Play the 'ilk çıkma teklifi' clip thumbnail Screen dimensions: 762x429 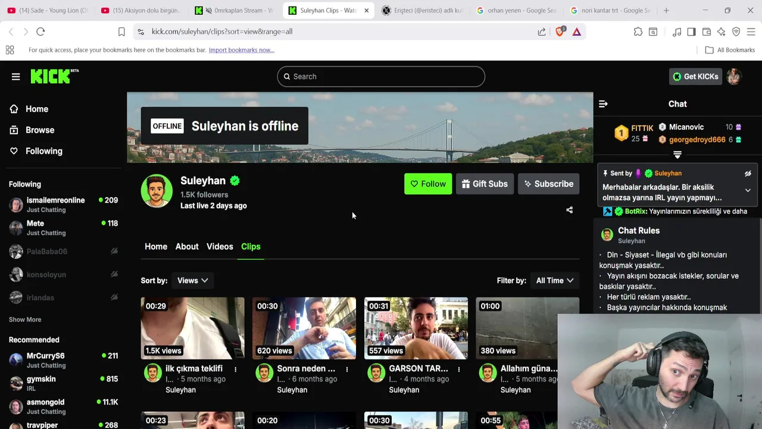click(192, 328)
